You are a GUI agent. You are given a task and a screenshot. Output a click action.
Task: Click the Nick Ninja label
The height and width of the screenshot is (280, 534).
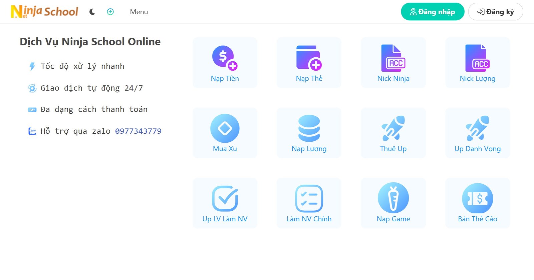pyautogui.click(x=393, y=78)
